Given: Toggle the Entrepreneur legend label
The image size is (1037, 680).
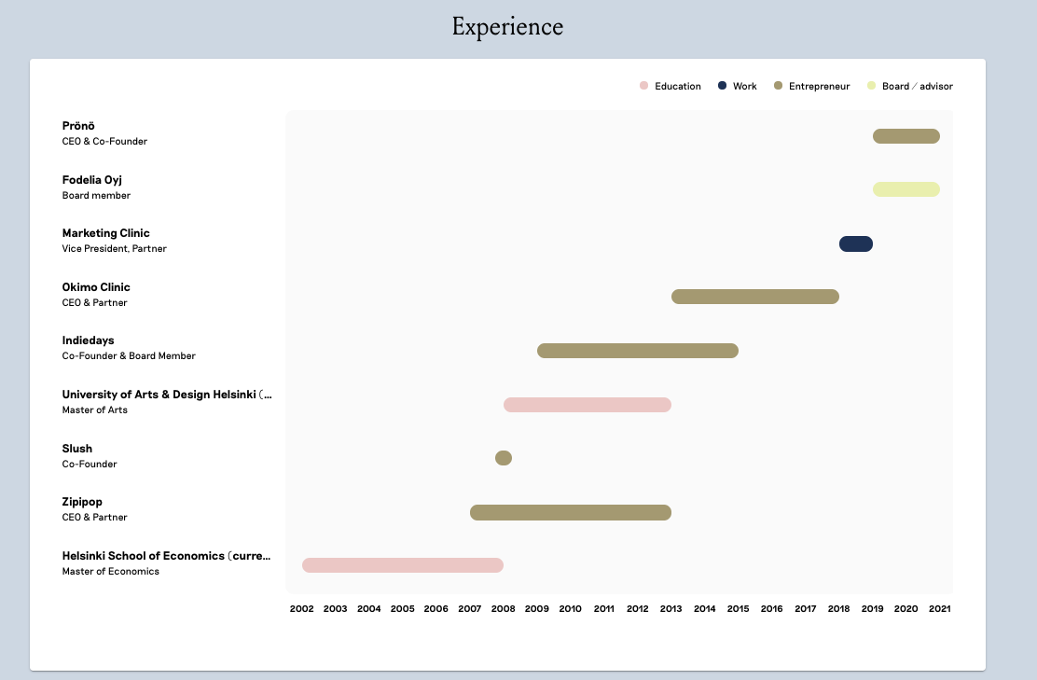Looking at the screenshot, I should coord(819,86).
